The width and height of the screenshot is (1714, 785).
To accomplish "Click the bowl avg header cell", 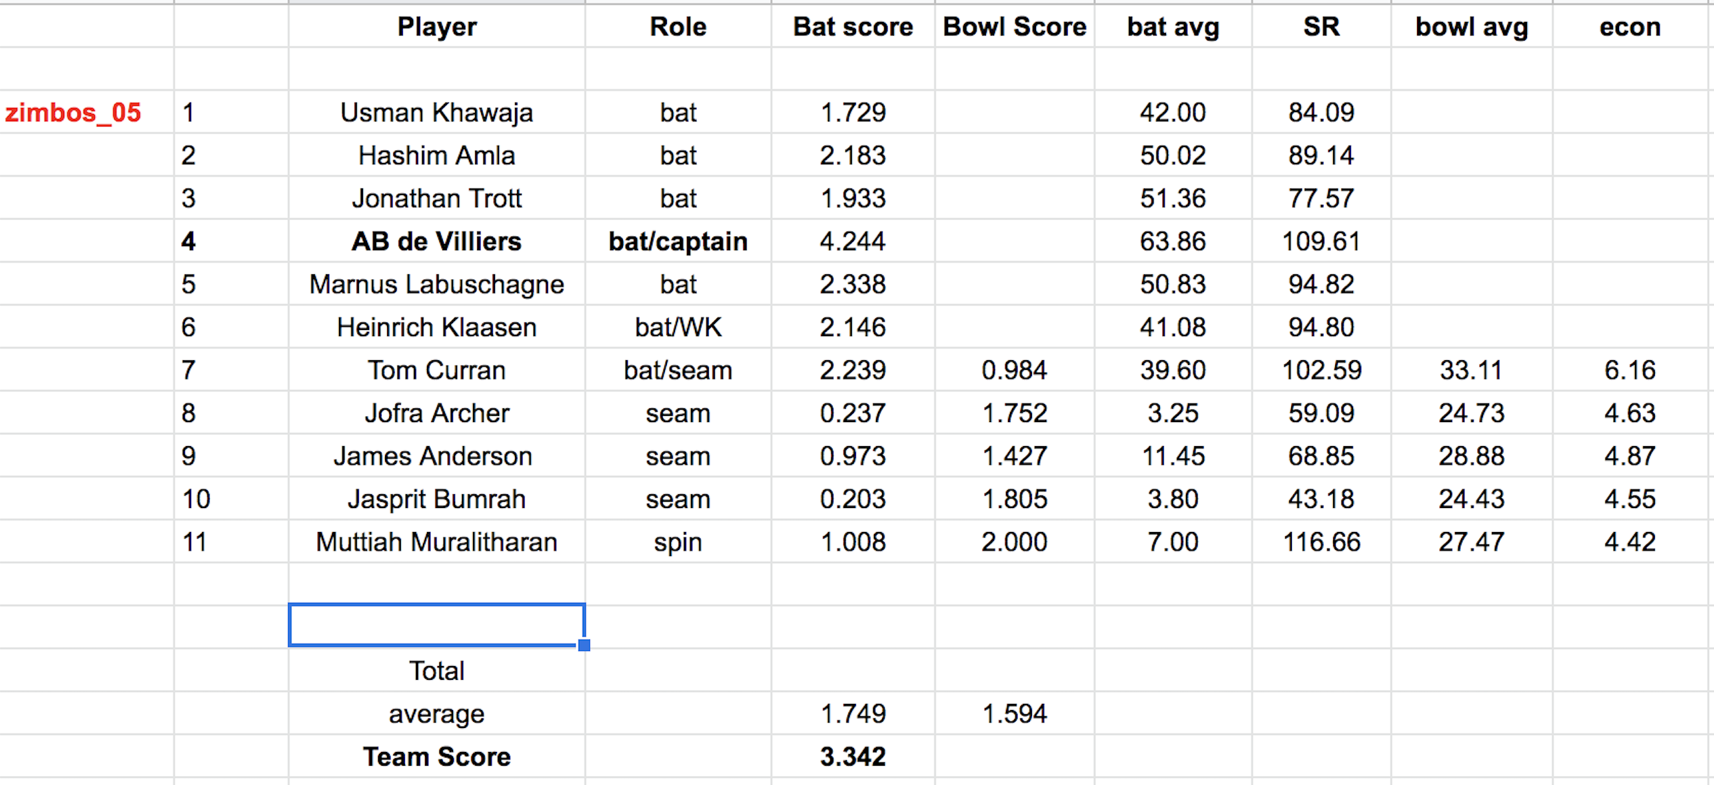I will click(1471, 26).
